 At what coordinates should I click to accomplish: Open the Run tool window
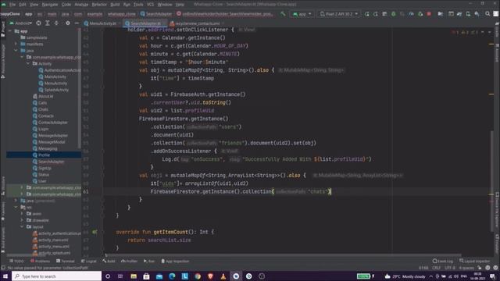(149, 261)
